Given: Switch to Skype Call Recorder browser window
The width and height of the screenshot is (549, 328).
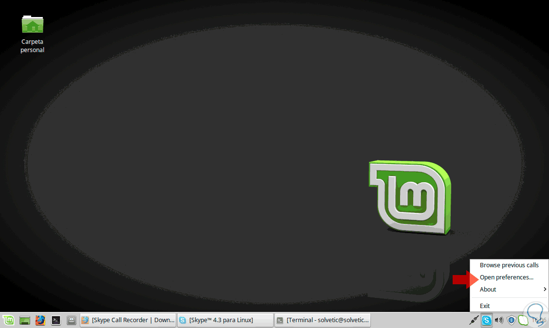Looking at the screenshot, I should click(128, 320).
